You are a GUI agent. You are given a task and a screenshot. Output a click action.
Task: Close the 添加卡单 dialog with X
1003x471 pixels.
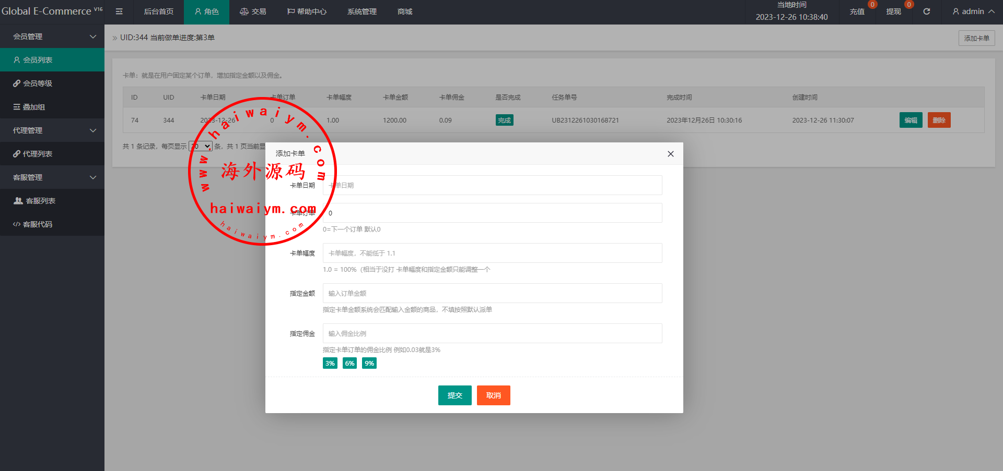(670, 154)
